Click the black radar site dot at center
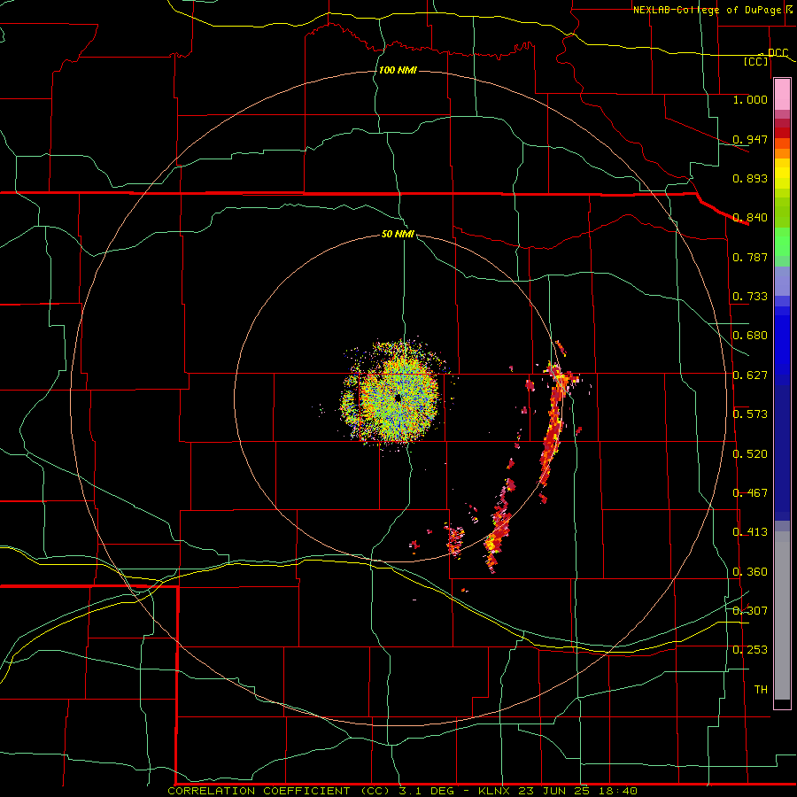Screen dimensions: 797x797 [x=398, y=398]
